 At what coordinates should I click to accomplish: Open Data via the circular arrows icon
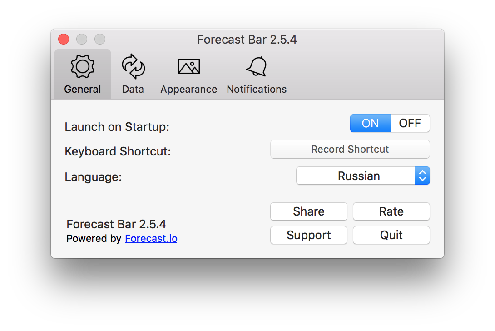[x=133, y=66]
